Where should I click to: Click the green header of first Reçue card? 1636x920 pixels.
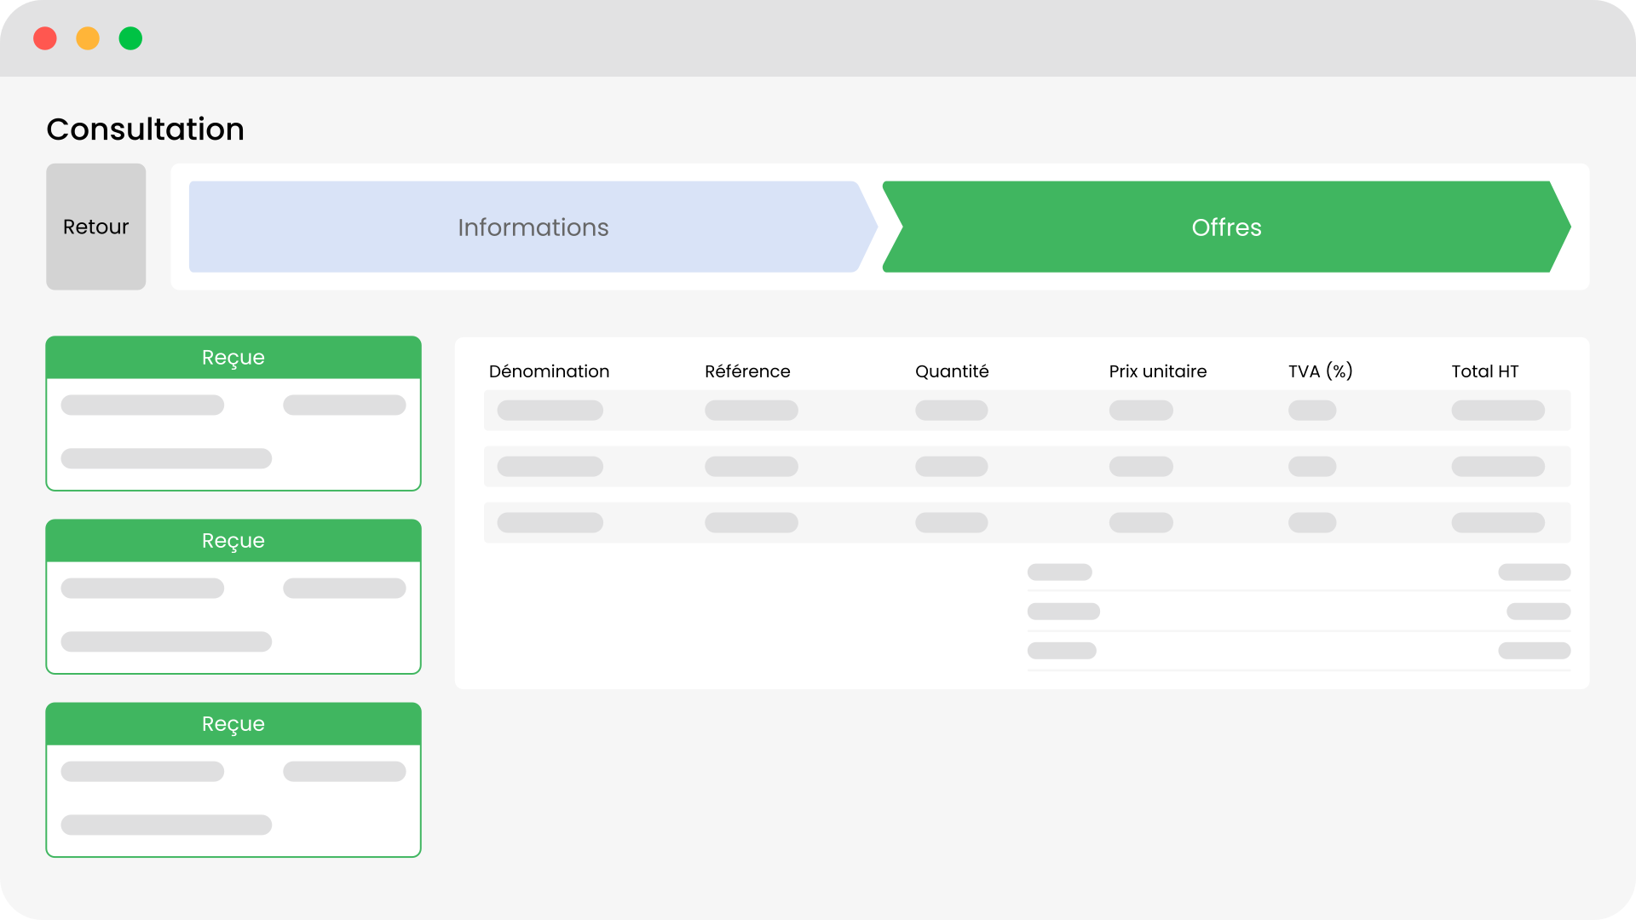pyautogui.click(x=233, y=358)
